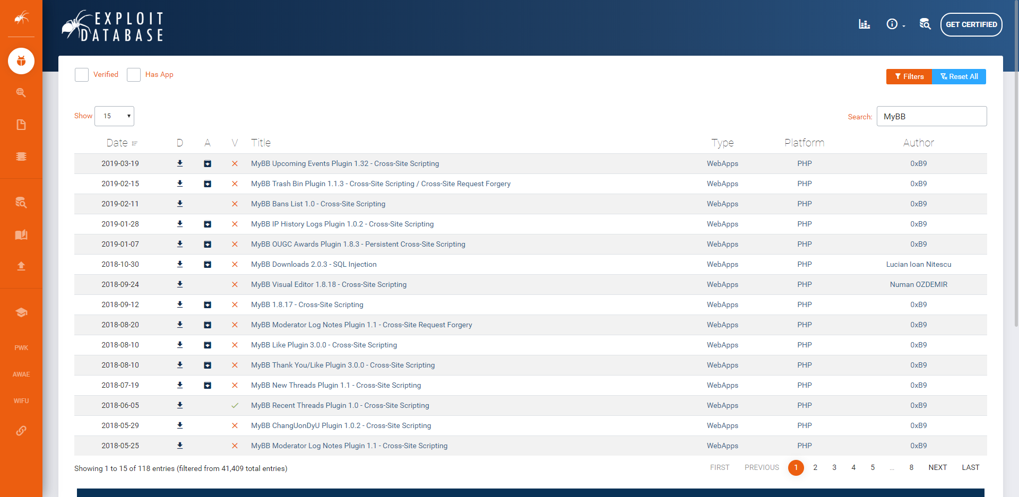The image size is (1019, 497).
Task: Sort by Author column header
Action: [x=919, y=143]
